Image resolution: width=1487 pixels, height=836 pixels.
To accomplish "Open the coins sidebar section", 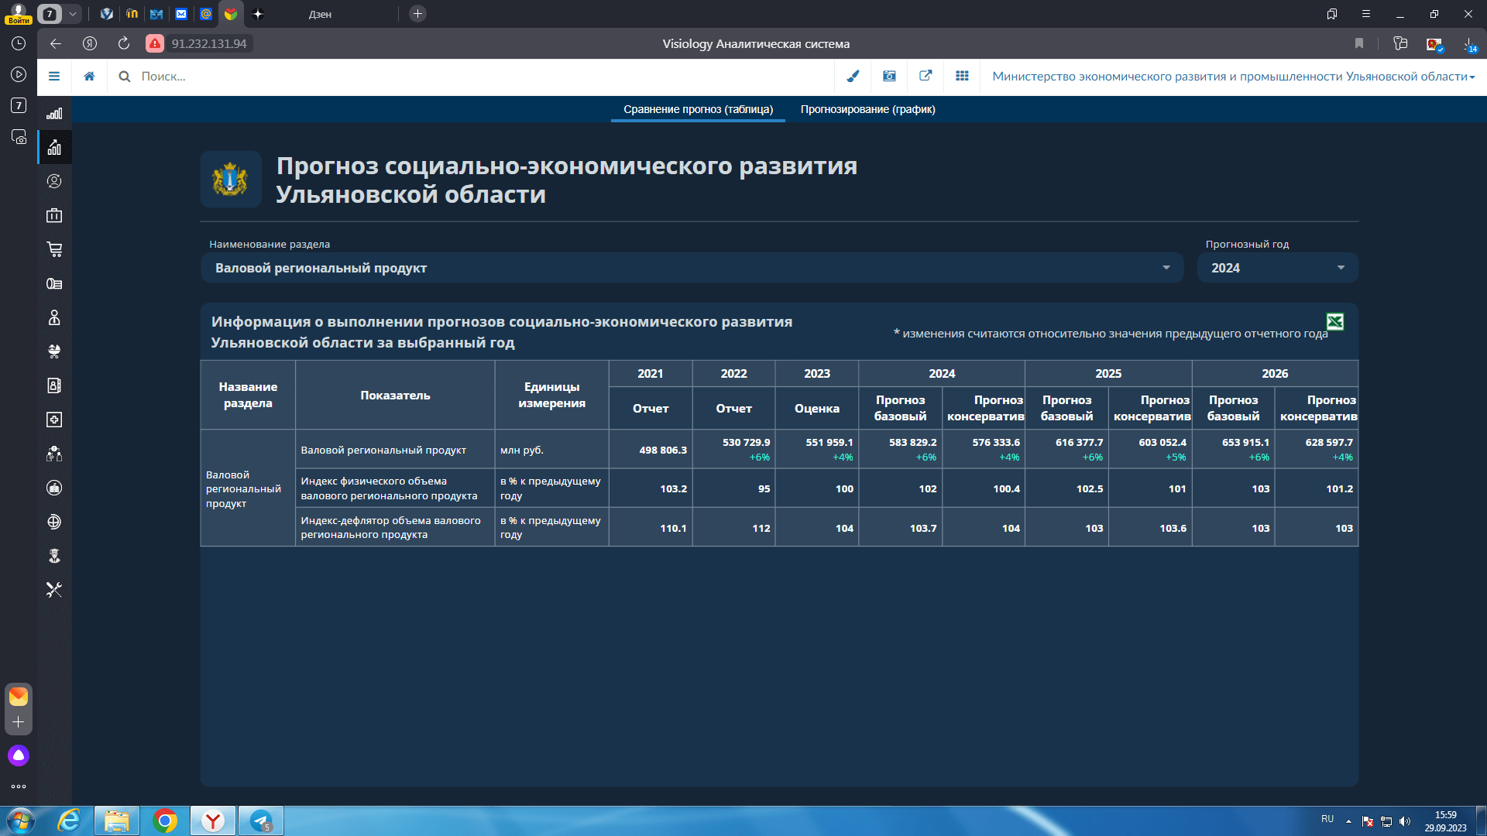I will 54,283.
